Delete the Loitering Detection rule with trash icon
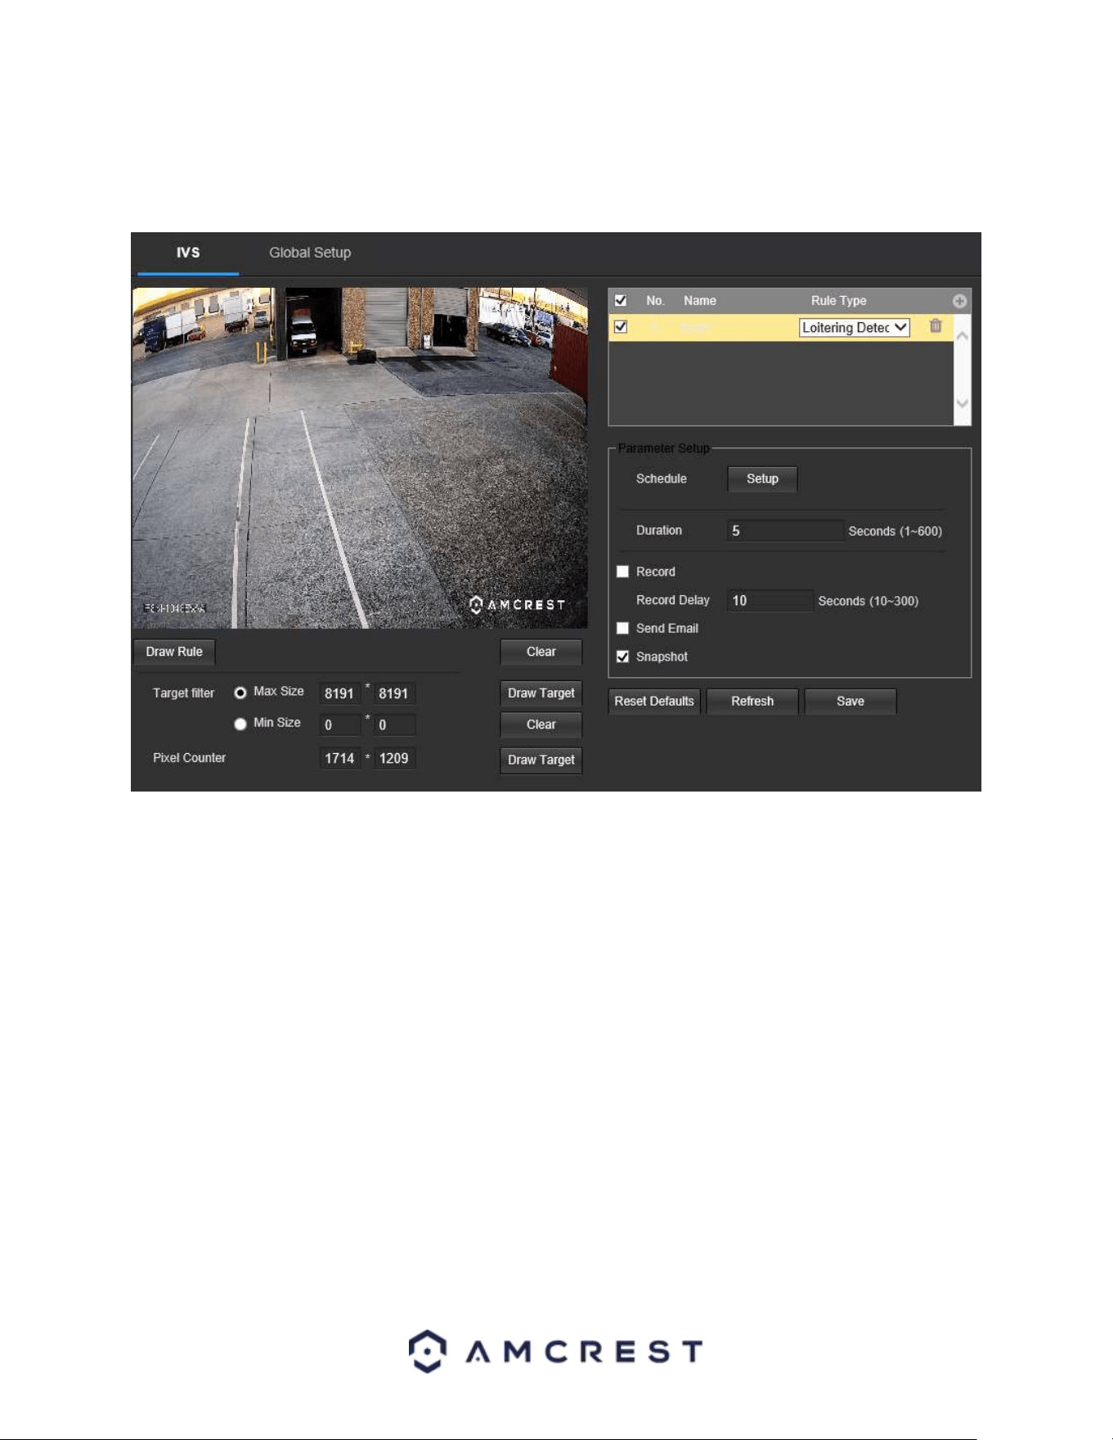 point(936,326)
